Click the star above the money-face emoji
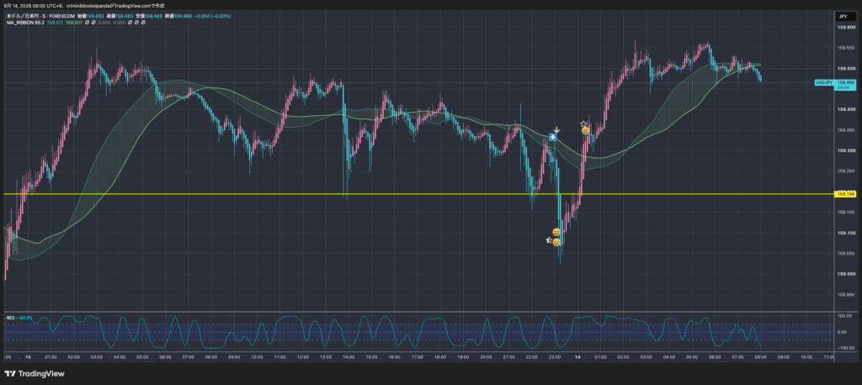Image resolution: width=862 pixels, height=385 pixels. pos(583,124)
